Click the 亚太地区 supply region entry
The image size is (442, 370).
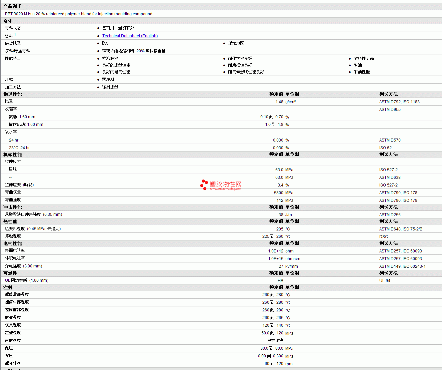[236, 43]
